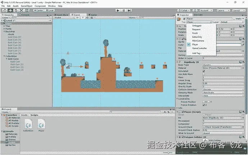
Task: Click the Pause button
Action: click(124, 10)
